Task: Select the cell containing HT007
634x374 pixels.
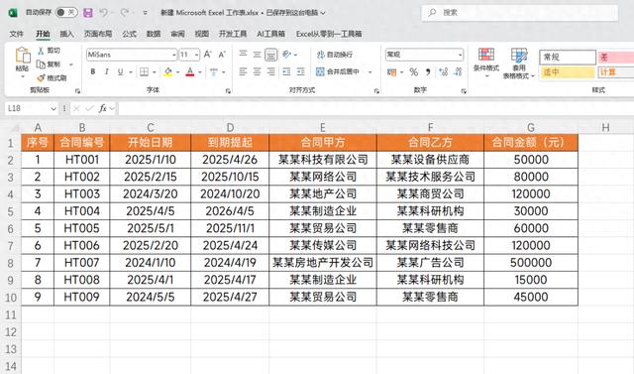Action: click(81, 263)
